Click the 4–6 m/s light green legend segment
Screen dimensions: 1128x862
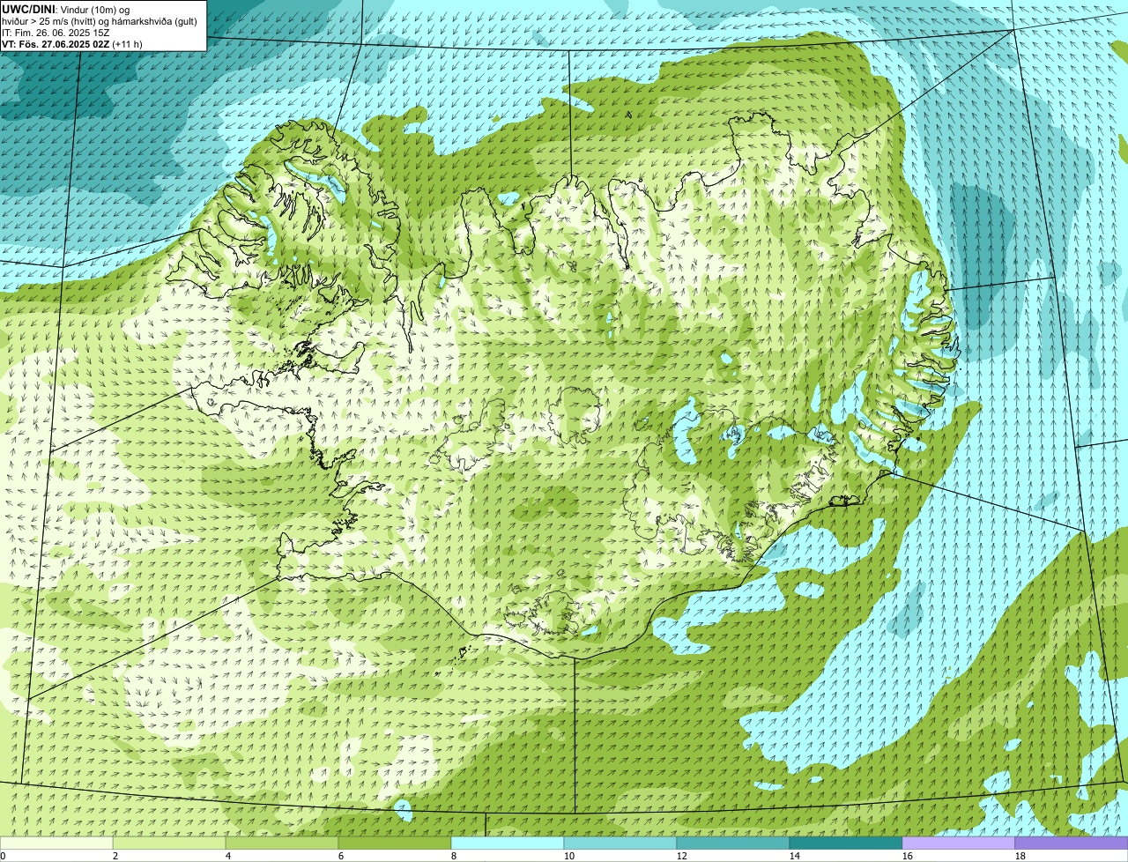click(x=282, y=843)
